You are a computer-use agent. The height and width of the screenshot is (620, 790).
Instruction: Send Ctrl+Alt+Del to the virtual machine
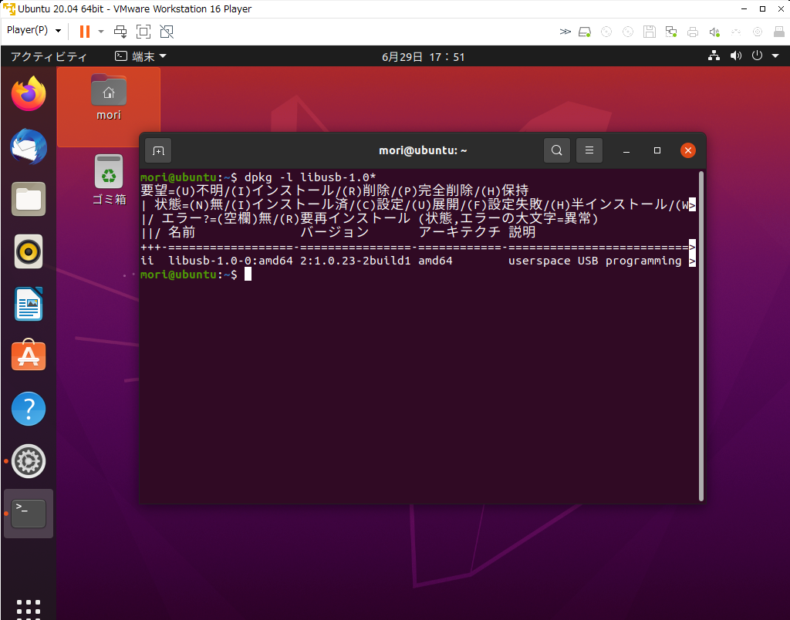[120, 32]
